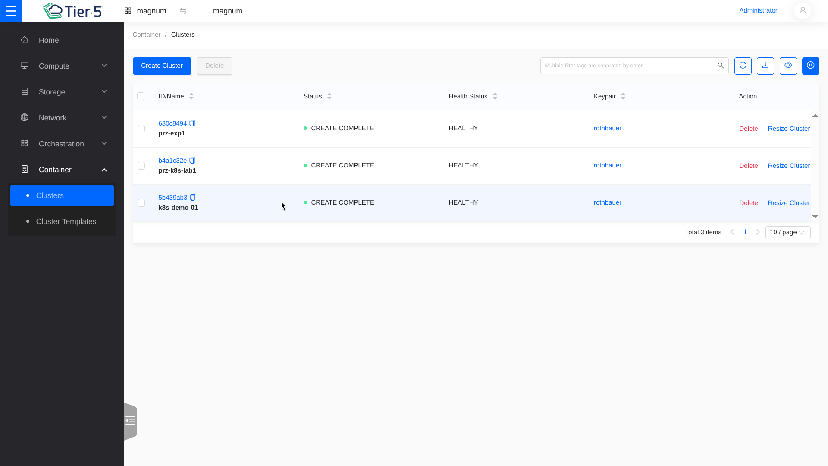Click the download data icon
Image resolution: width=828 pixels, height=466 pixels.
pos(765,66)
